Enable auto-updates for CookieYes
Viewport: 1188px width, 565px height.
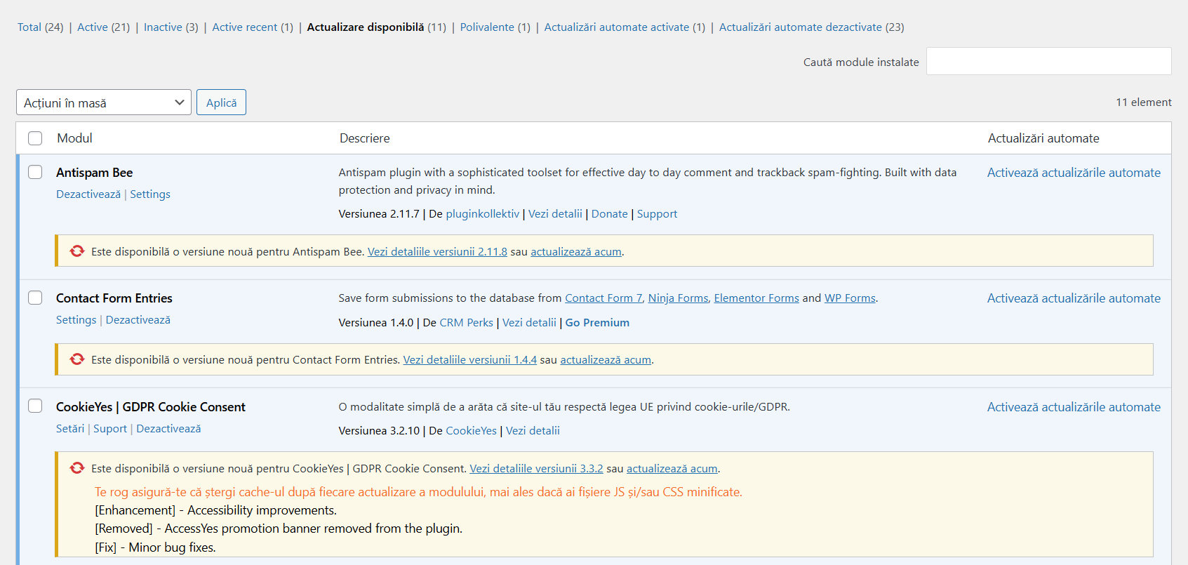coord(1074,407)
